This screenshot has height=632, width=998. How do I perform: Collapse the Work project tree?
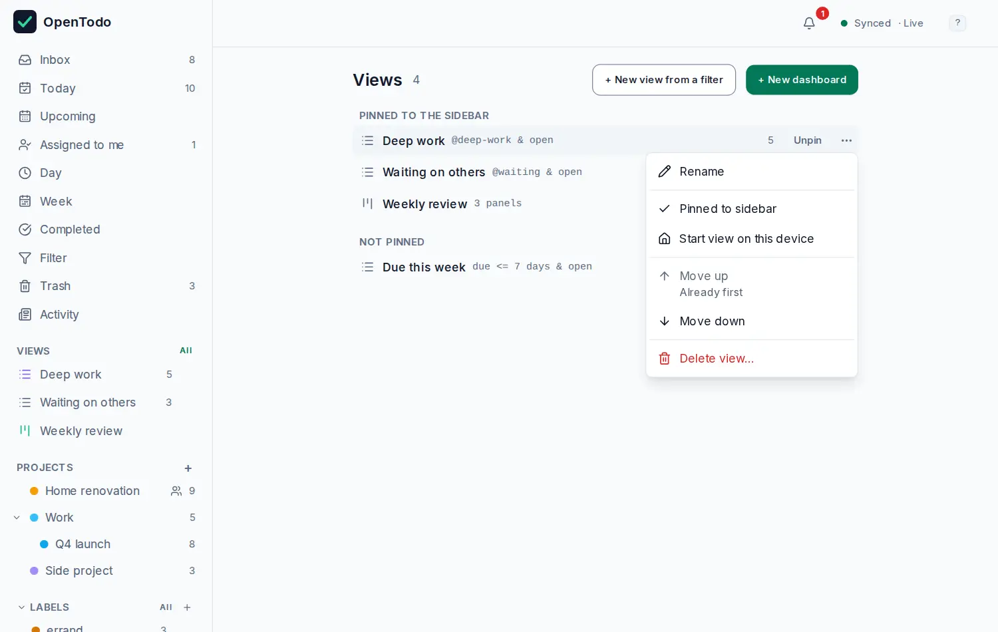coord(17,518)
